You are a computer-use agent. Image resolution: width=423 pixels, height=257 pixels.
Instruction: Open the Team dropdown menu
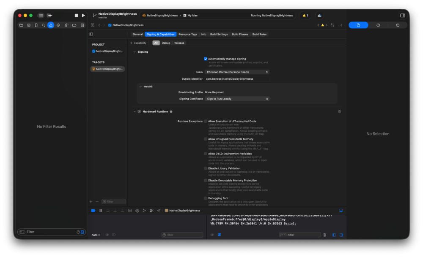point(237,72)
